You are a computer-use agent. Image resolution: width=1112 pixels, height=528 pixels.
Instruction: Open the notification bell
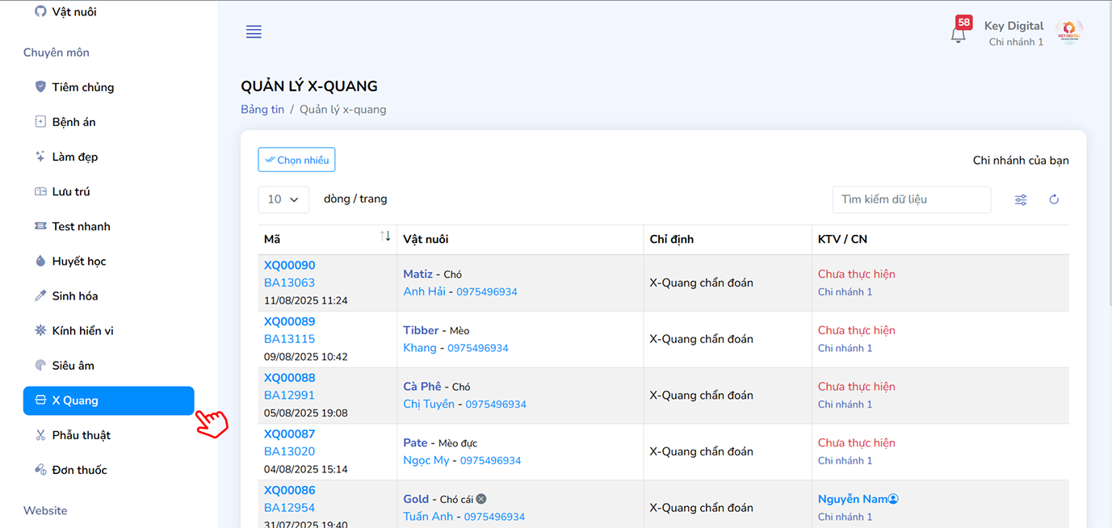[959, 35]
